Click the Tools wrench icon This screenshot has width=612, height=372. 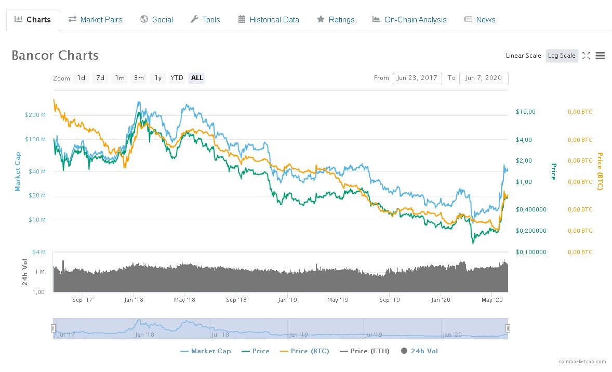[194, 19]
